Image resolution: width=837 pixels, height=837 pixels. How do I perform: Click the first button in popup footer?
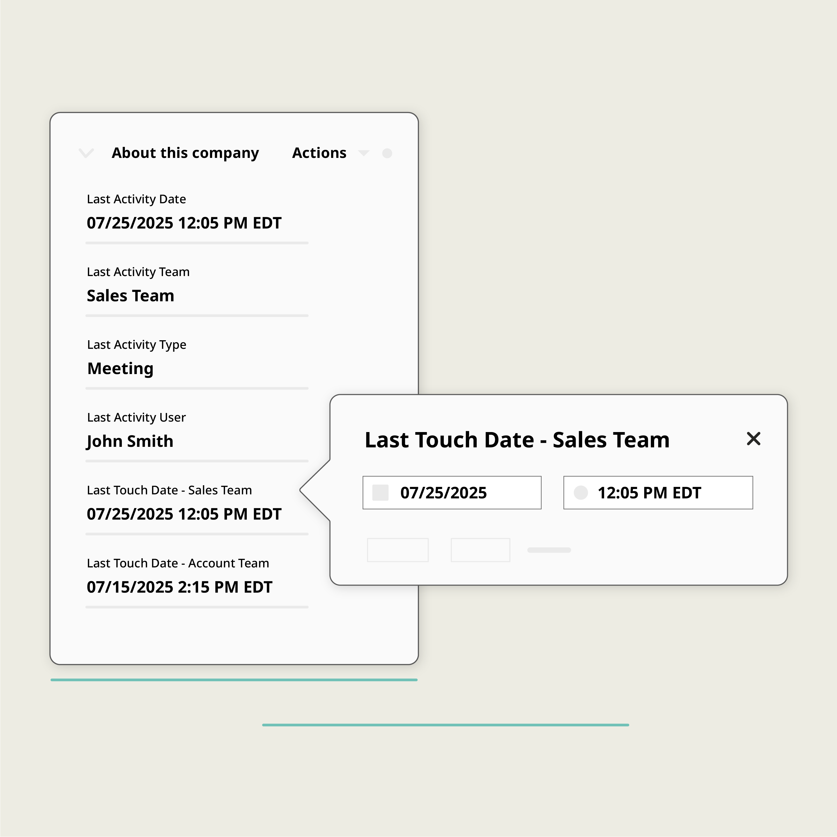[x=397, y=550]
